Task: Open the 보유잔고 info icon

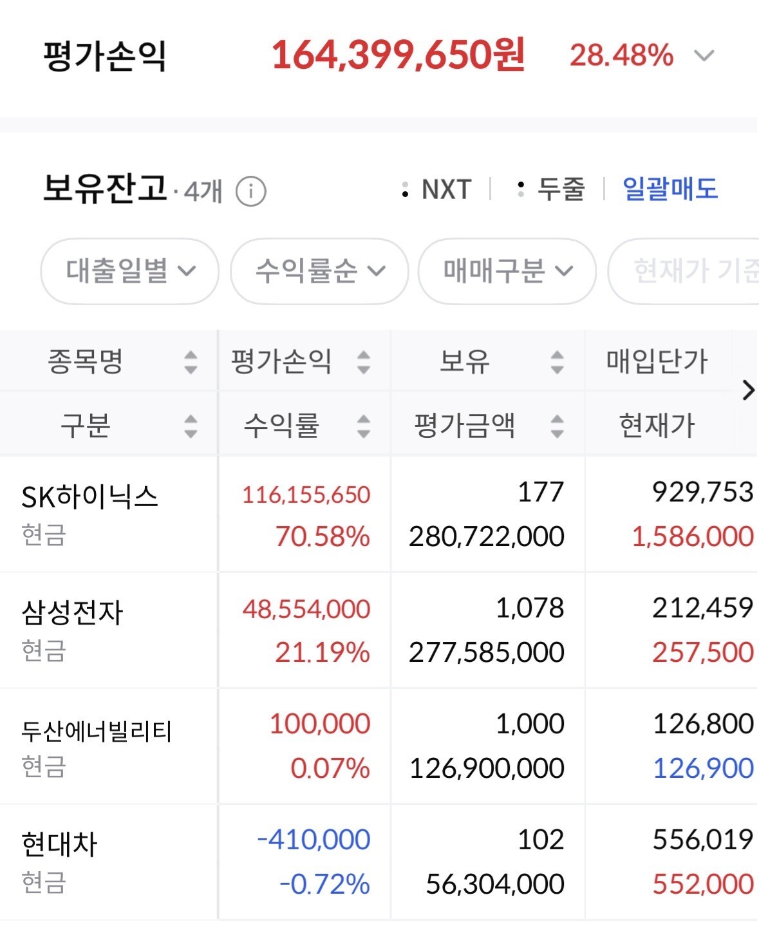Action: pyautogui.click(x=250, y=191)
